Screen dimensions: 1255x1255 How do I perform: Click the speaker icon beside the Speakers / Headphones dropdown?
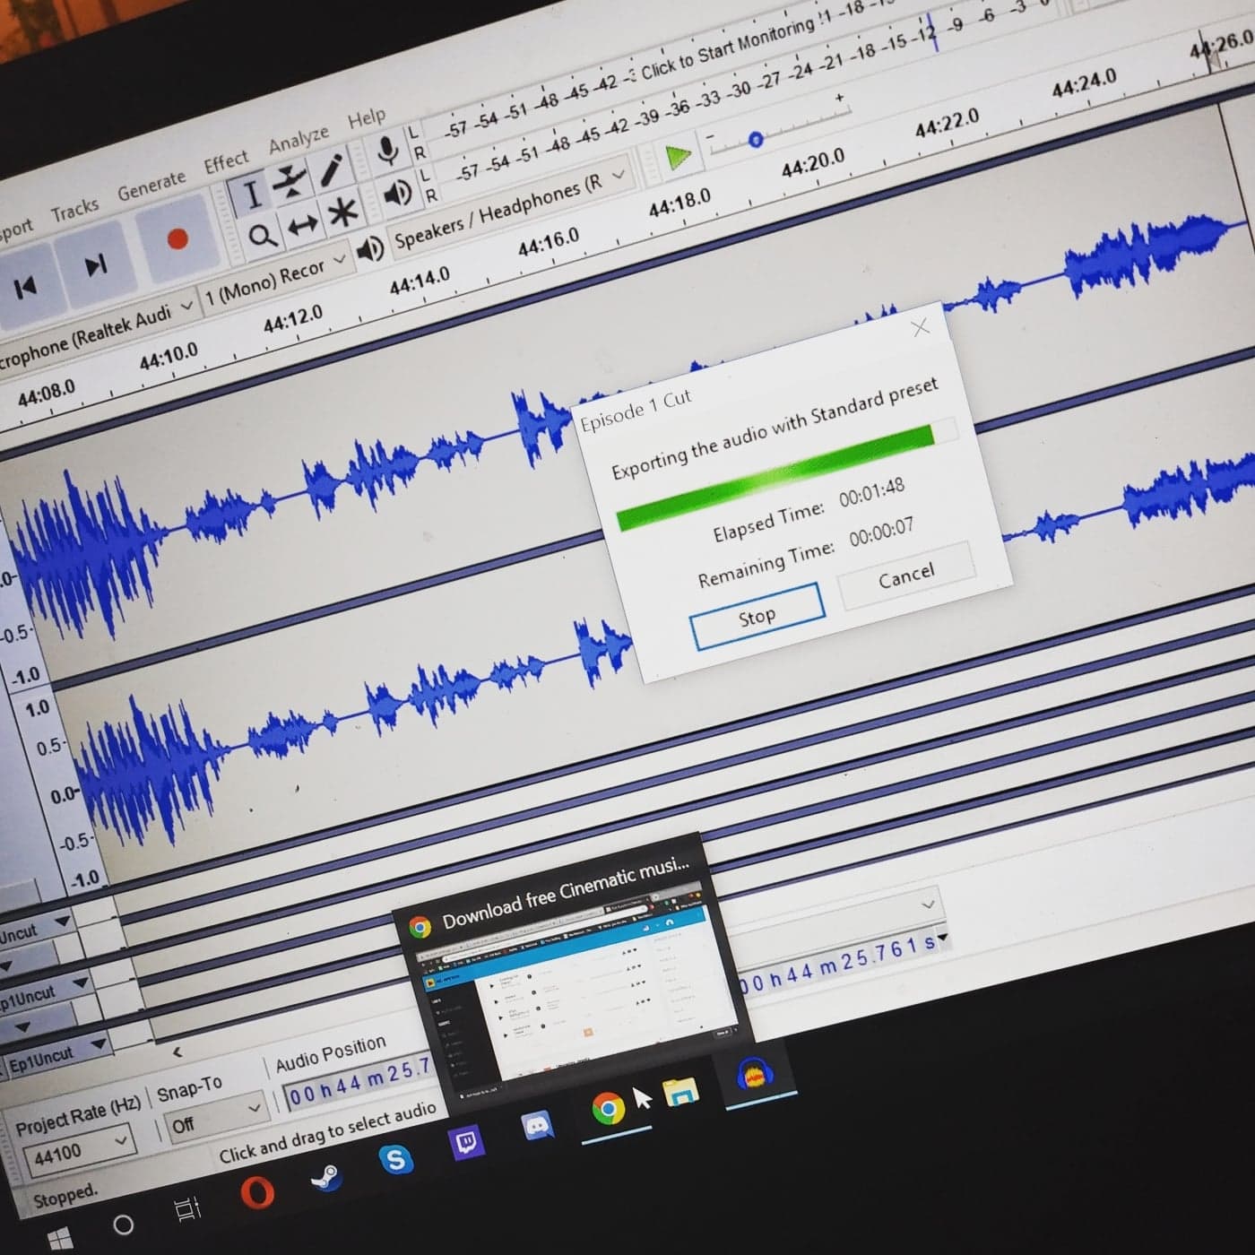click(370, 249)
